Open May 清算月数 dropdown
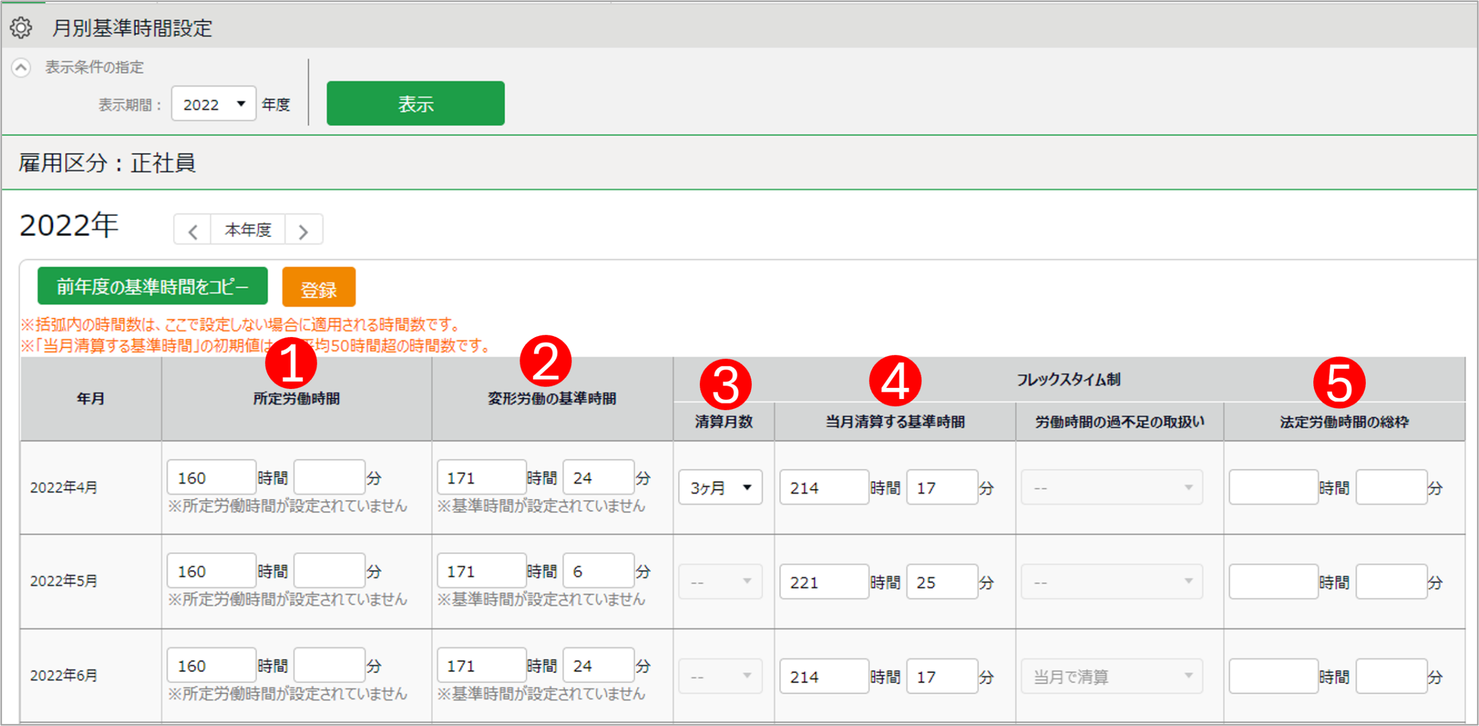 [x=720, y=581]
